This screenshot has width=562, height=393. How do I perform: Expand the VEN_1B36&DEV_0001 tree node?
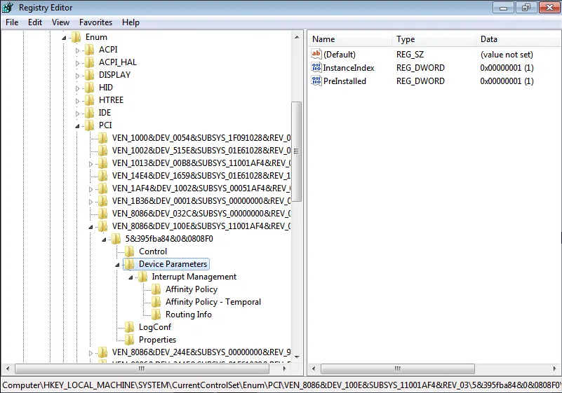(91, 202)
